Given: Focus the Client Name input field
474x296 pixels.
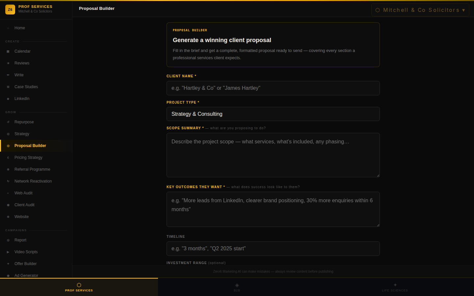Looking at the screenshot, I should coord(273,88).
